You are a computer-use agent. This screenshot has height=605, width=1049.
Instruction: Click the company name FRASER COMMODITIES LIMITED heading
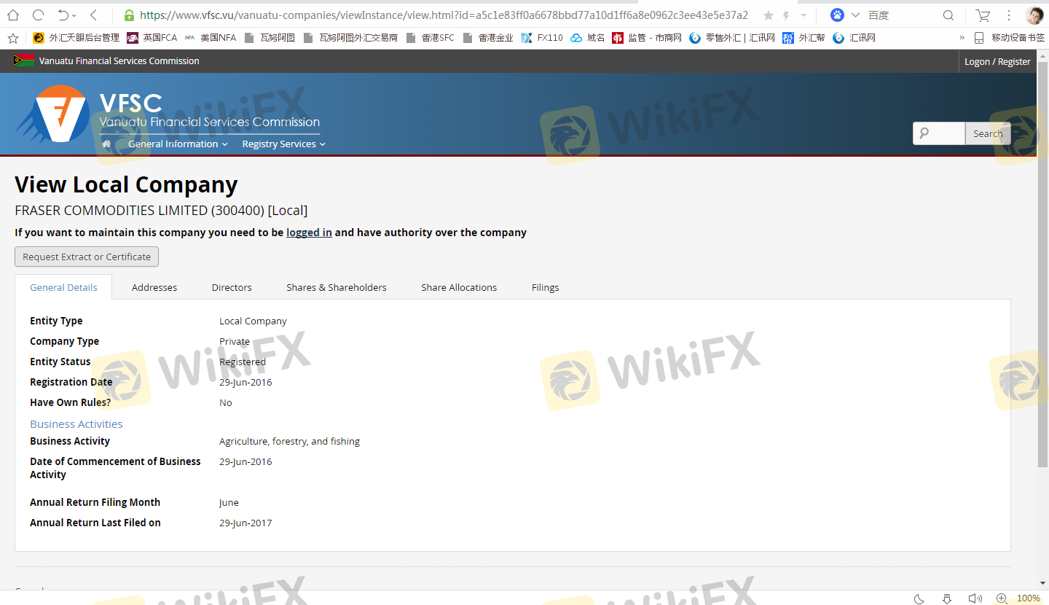(x=161, y=211)
